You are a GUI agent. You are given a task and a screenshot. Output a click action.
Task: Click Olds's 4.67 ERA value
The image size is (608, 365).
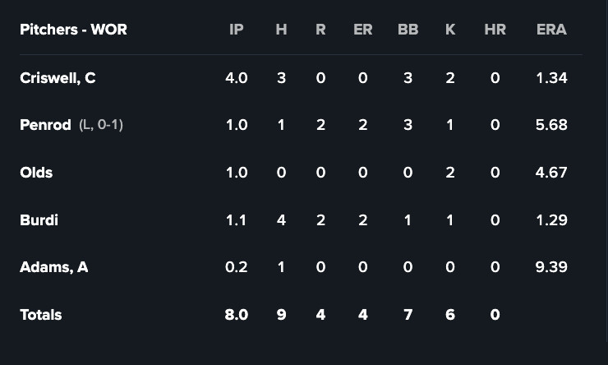point(551,173)
